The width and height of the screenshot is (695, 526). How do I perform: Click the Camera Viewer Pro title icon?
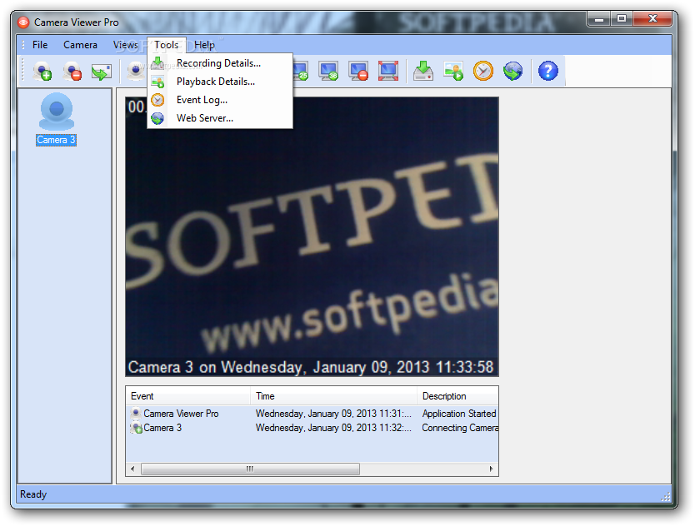(23, 22)
